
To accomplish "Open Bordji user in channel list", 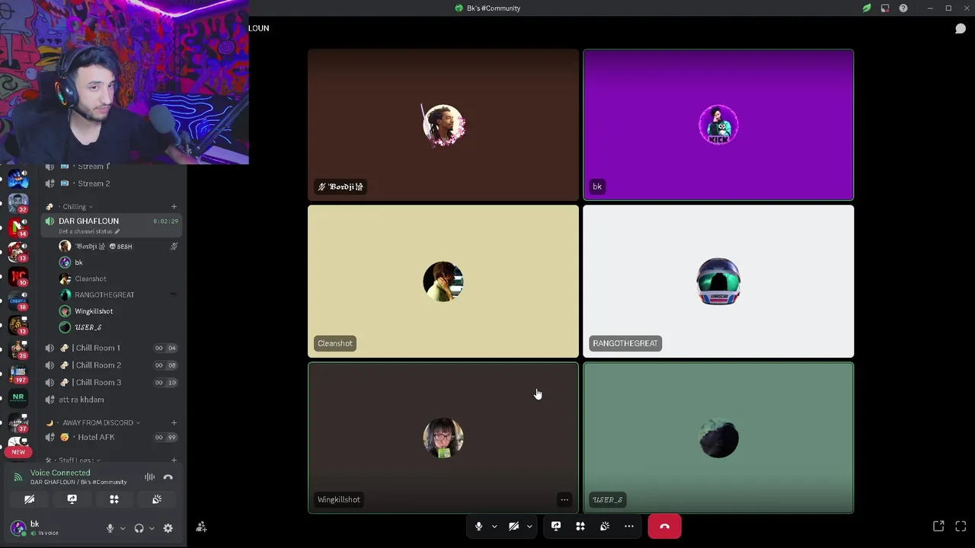I will (x=118, y=247).
